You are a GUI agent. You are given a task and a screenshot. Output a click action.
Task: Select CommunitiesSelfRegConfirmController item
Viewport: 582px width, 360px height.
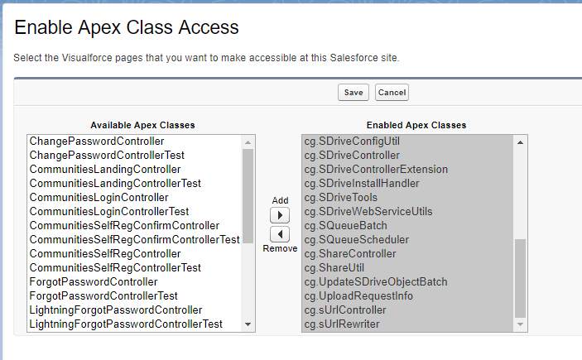tap(124, 225)
